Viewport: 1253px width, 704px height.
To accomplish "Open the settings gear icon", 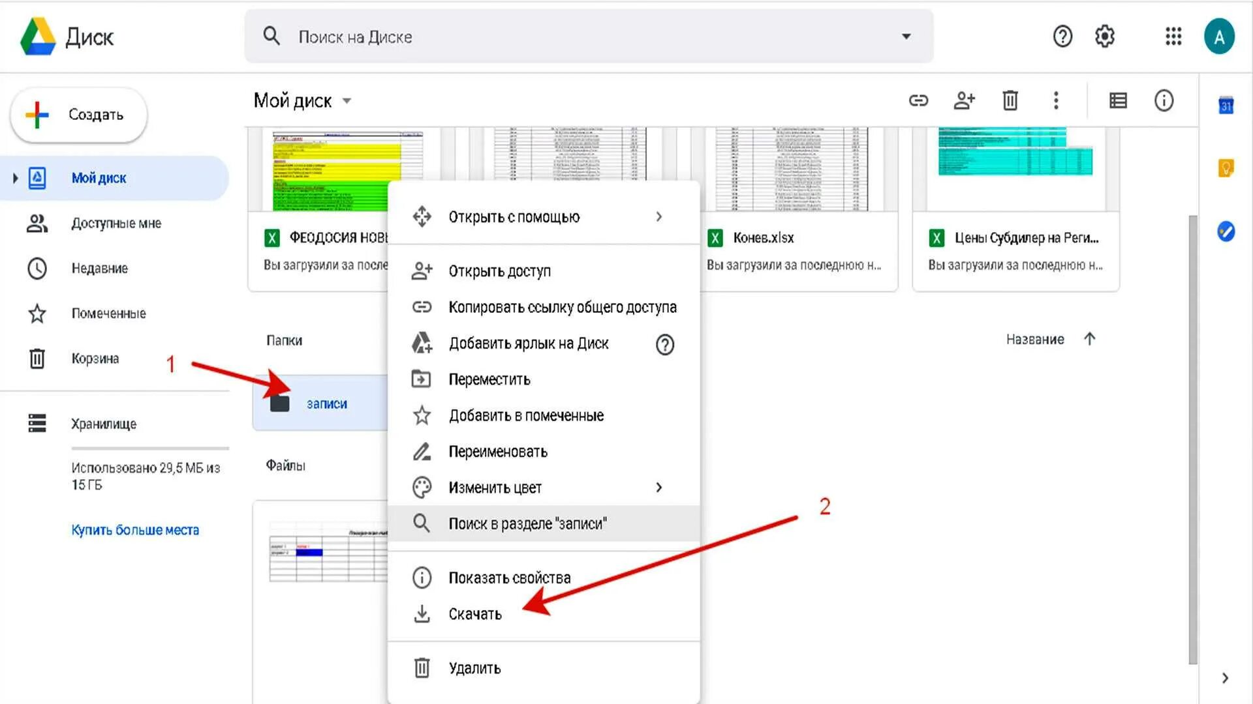I will tap(1104, 37).
